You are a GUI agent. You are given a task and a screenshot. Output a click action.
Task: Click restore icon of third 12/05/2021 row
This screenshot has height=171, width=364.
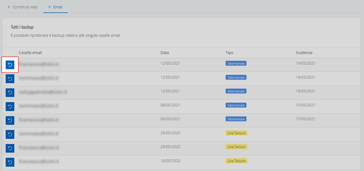pyautogui.click(x=10, y=92)
